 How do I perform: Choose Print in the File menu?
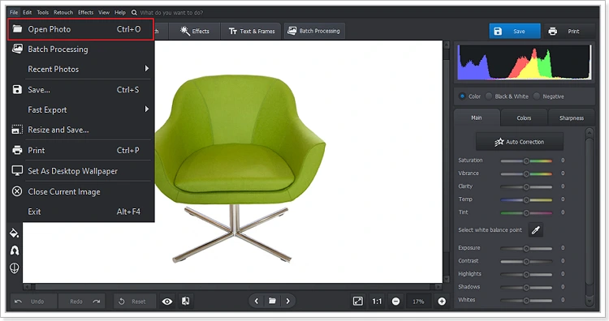click(80, 150)
